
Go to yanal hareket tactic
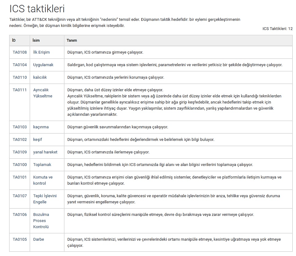click(x=45, y=152)
